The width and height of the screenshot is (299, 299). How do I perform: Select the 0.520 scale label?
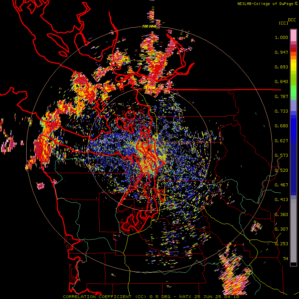pyautogui.click(x=281, y=170)
